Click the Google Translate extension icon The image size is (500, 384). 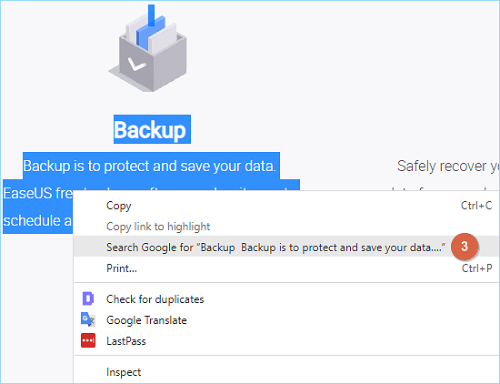tap(88, 319)
